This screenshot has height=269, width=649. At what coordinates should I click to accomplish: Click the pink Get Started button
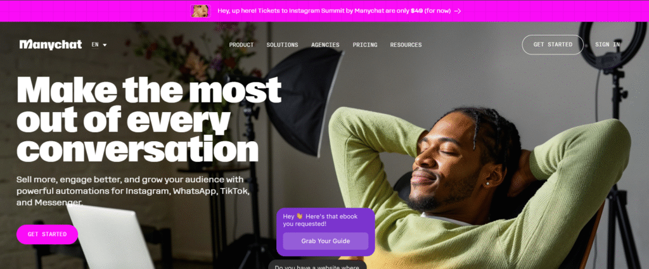pyautogui.click(x=47, y=234)
